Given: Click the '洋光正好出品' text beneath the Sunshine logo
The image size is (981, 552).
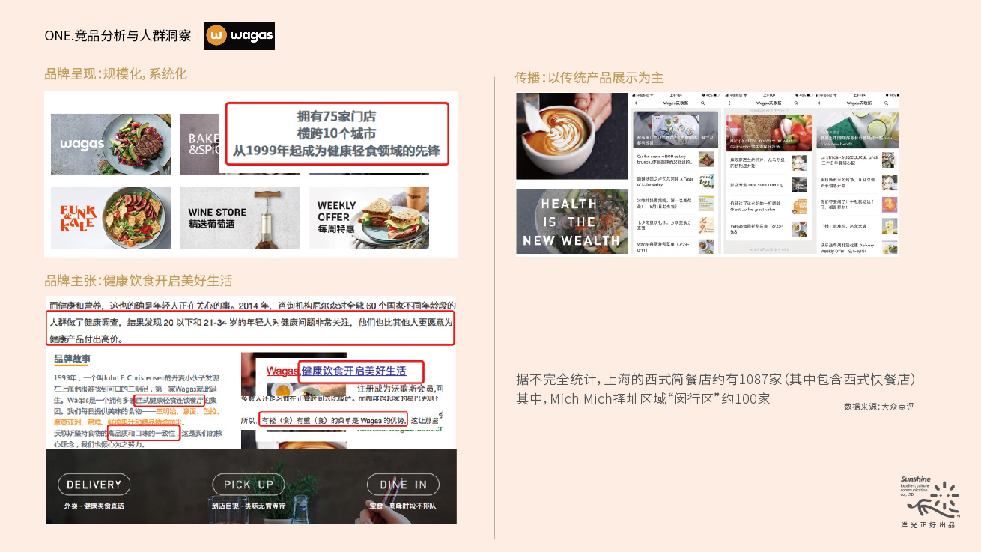Looking at the screenshot, I should point(929,525).
